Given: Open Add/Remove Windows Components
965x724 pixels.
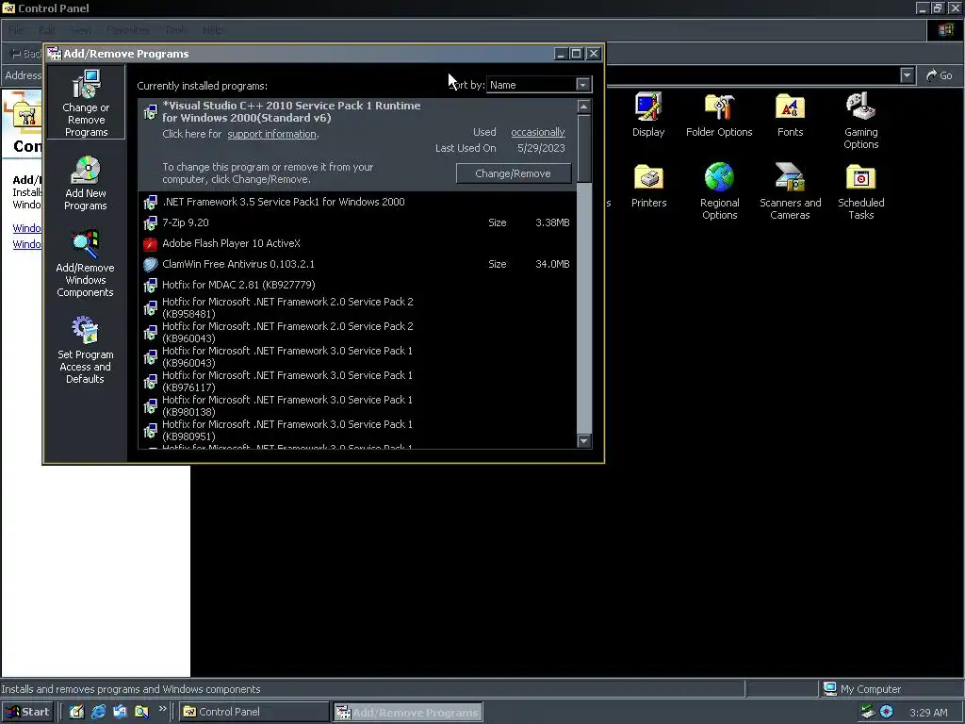Looking at the screenshot, I should click(85, 264).
